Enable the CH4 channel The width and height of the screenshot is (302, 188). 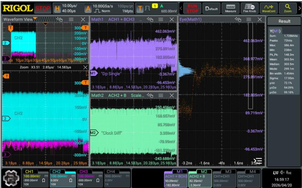(x=117, y=178)
